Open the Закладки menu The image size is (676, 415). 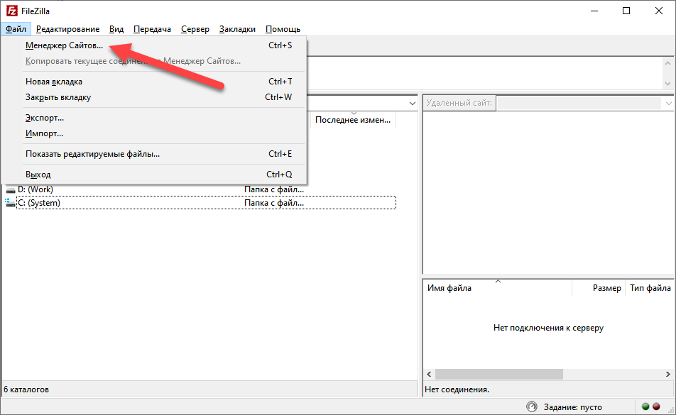pos(237,29)
